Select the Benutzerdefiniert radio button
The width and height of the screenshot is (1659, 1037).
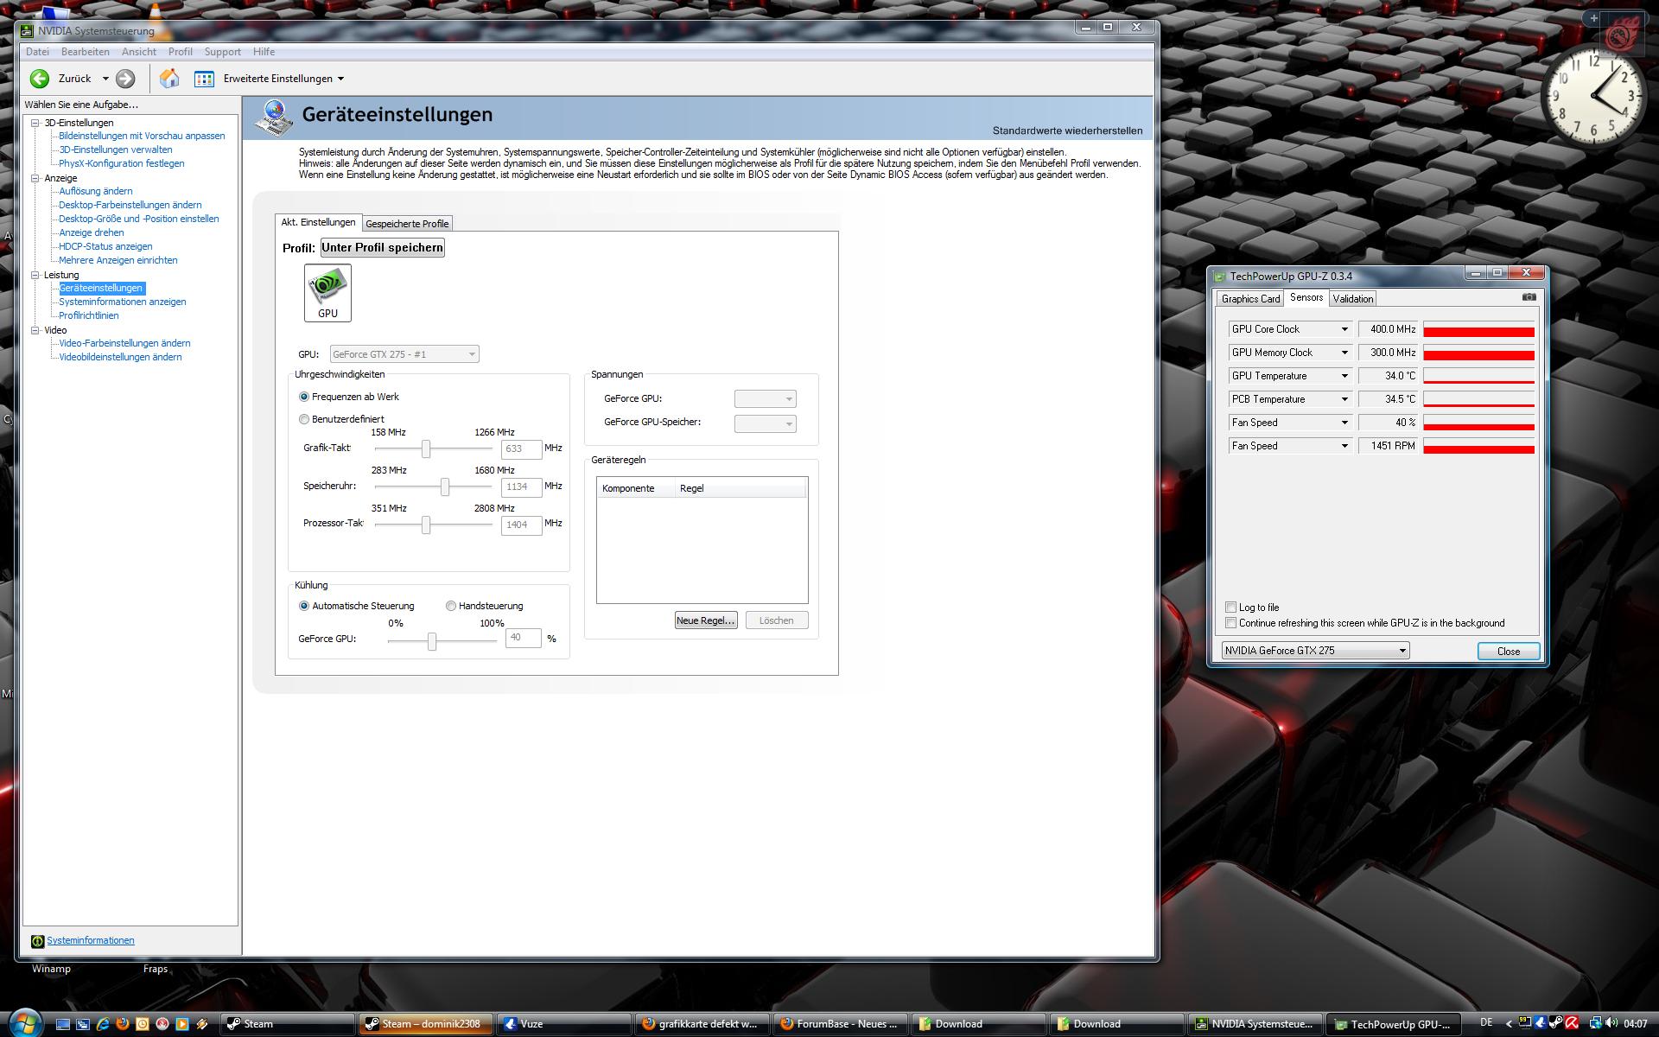(304, 419)
